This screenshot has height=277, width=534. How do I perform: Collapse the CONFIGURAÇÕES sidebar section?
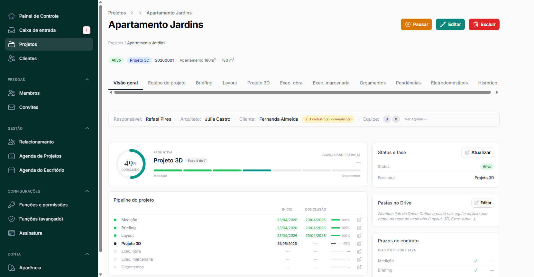pyautogui.click(x=87, y=191)
